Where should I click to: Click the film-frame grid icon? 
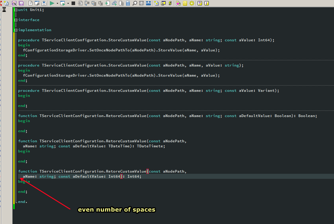(x=141, y=3)
